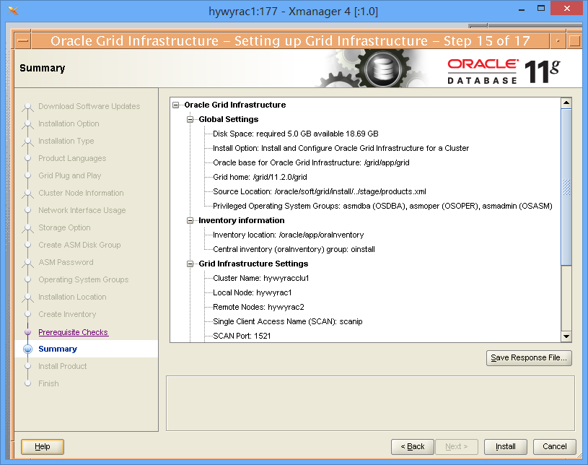Click the Create Inventory step
588x465 pixels.
point(67,314)
